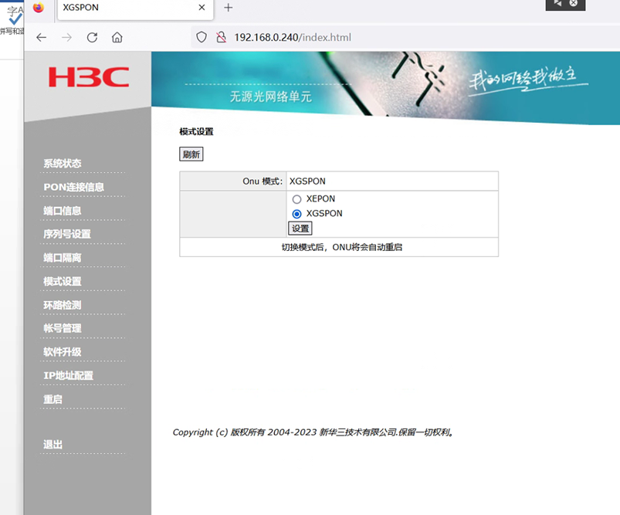
Task: Select the XGSPON tab title
Action: coord(80,8)
